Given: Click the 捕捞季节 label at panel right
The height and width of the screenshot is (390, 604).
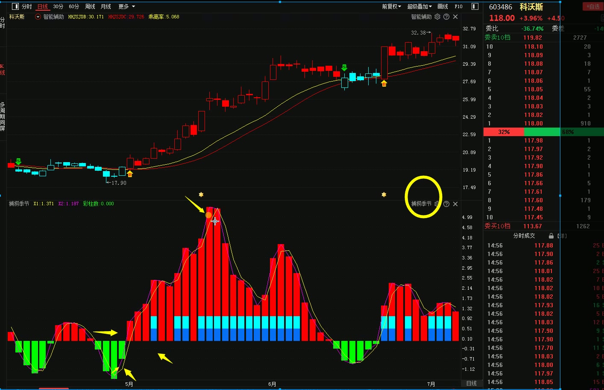Looking at the screenshot, I should pos(421,204).
